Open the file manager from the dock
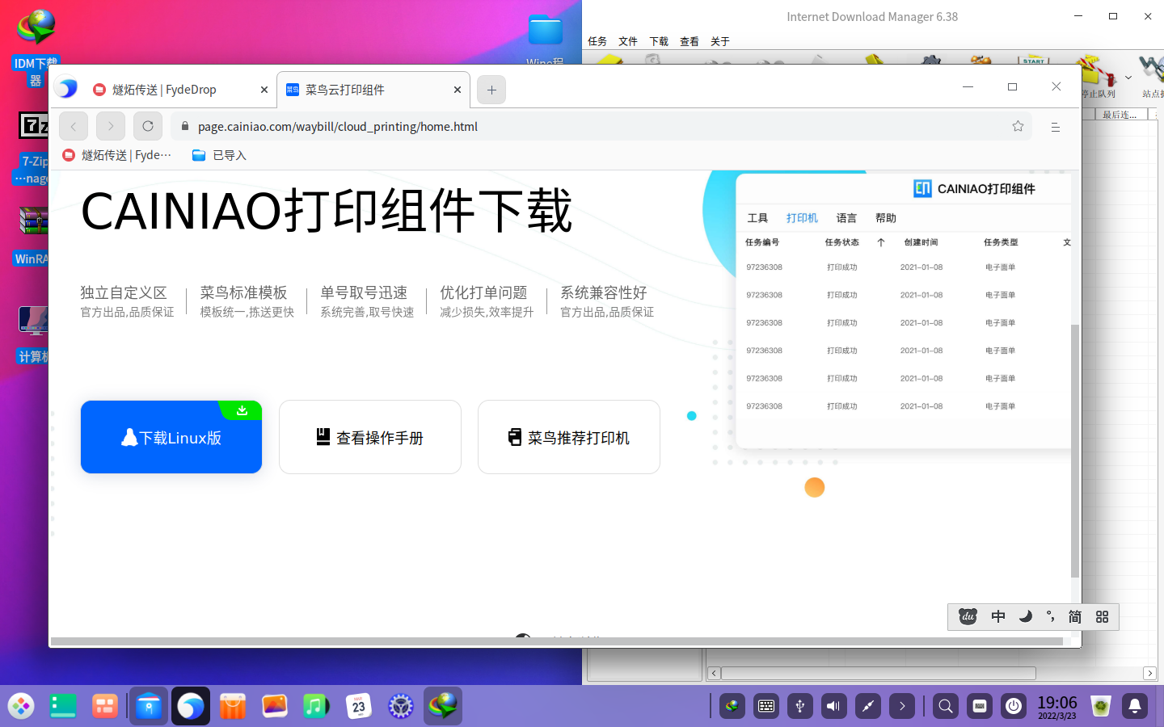The height and width of the screenshot is (727, 1164). point(149,706)
